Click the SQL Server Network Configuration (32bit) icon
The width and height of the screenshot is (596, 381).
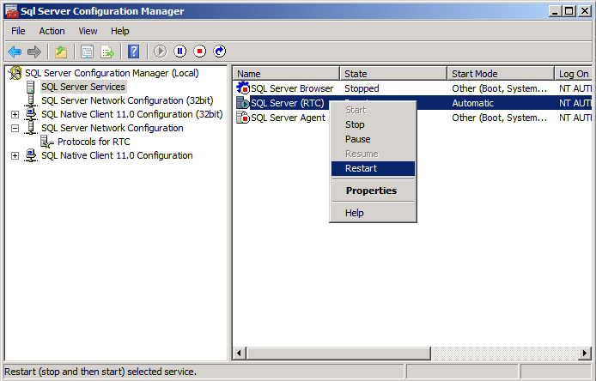click(x=31, y=100)
